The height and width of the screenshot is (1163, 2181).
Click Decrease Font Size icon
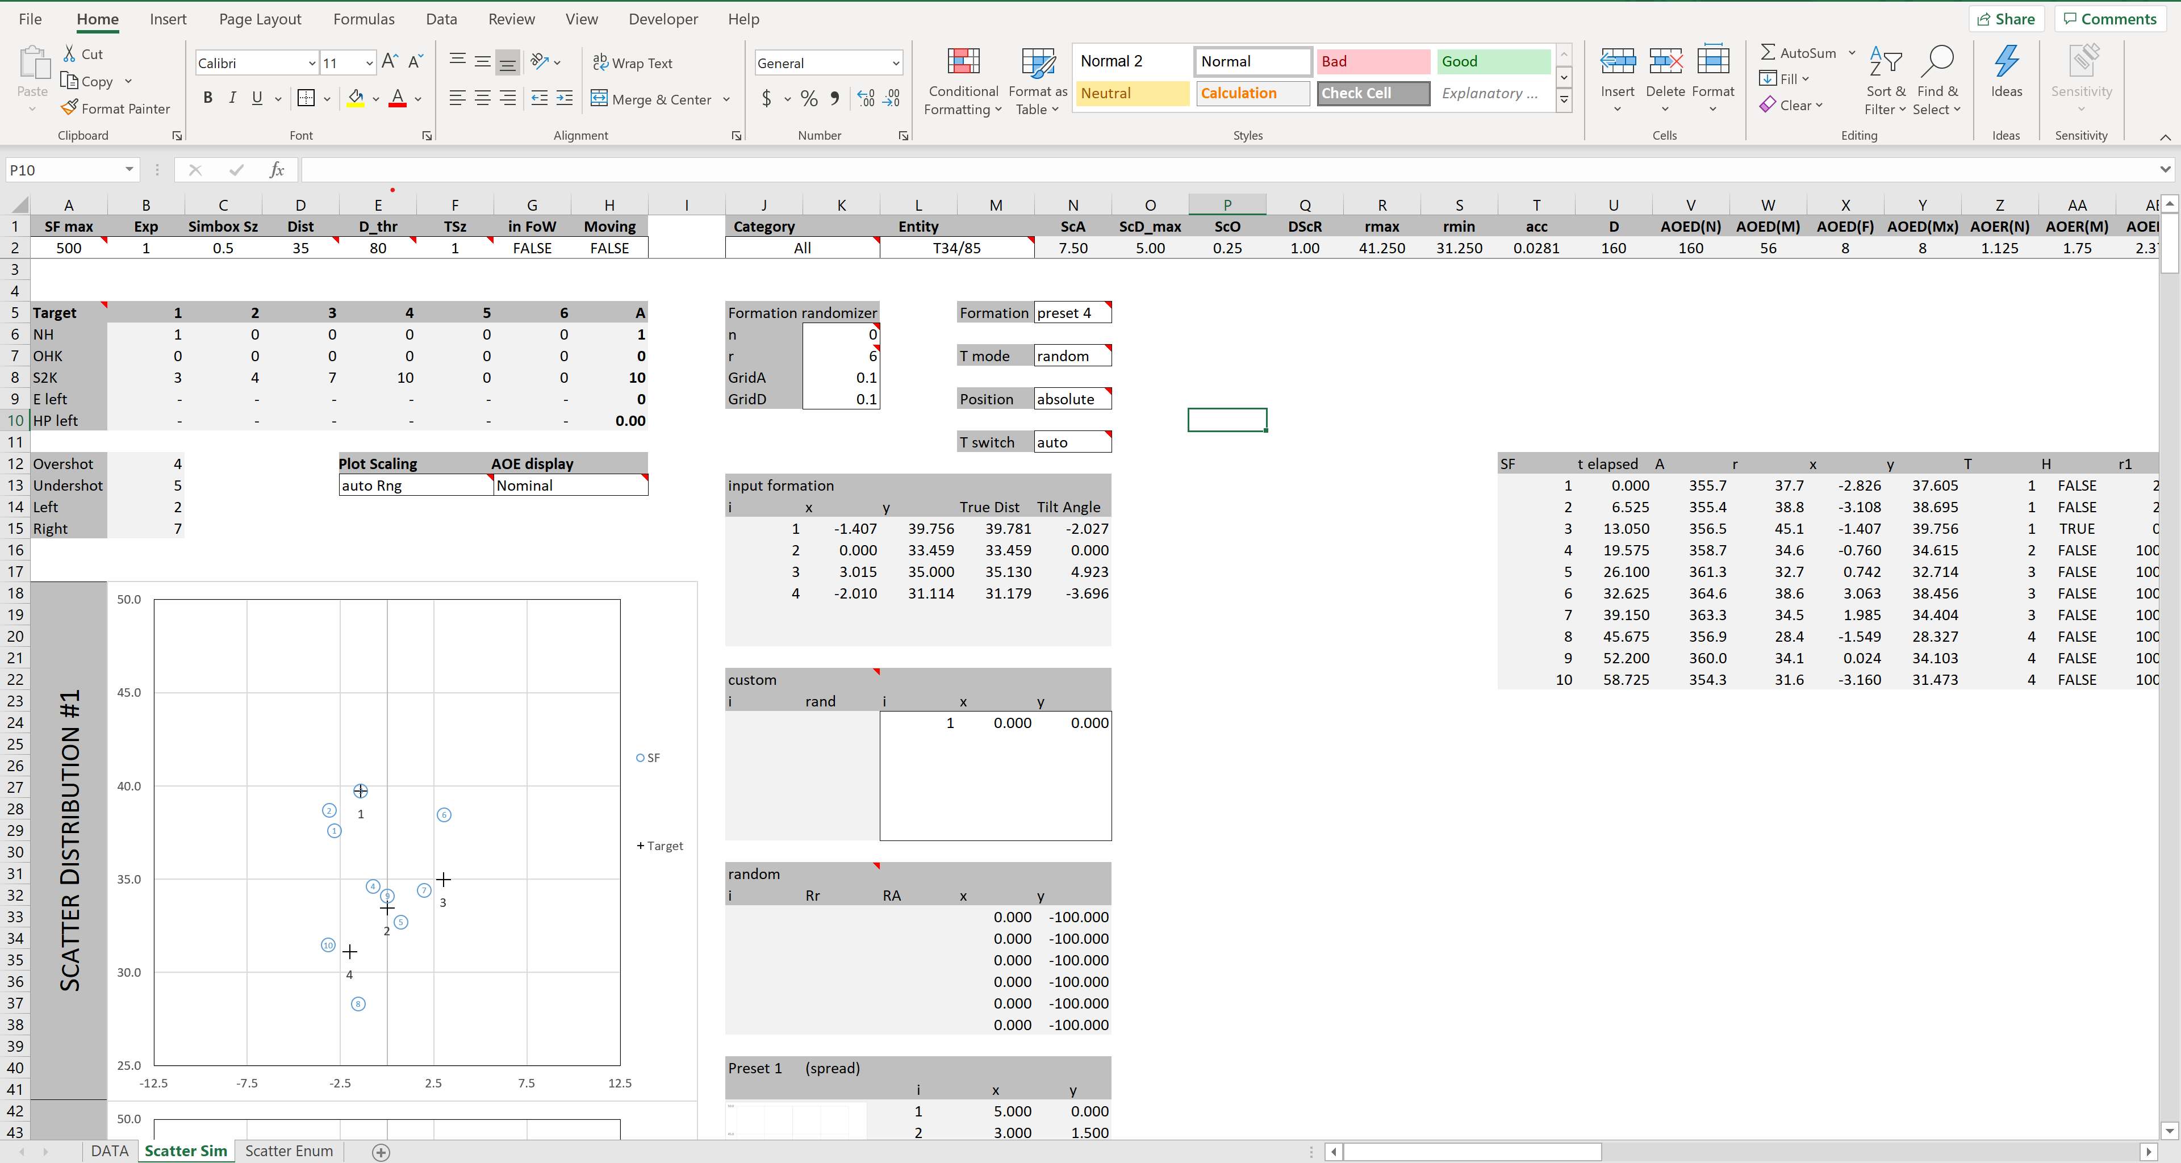(416, 62)
